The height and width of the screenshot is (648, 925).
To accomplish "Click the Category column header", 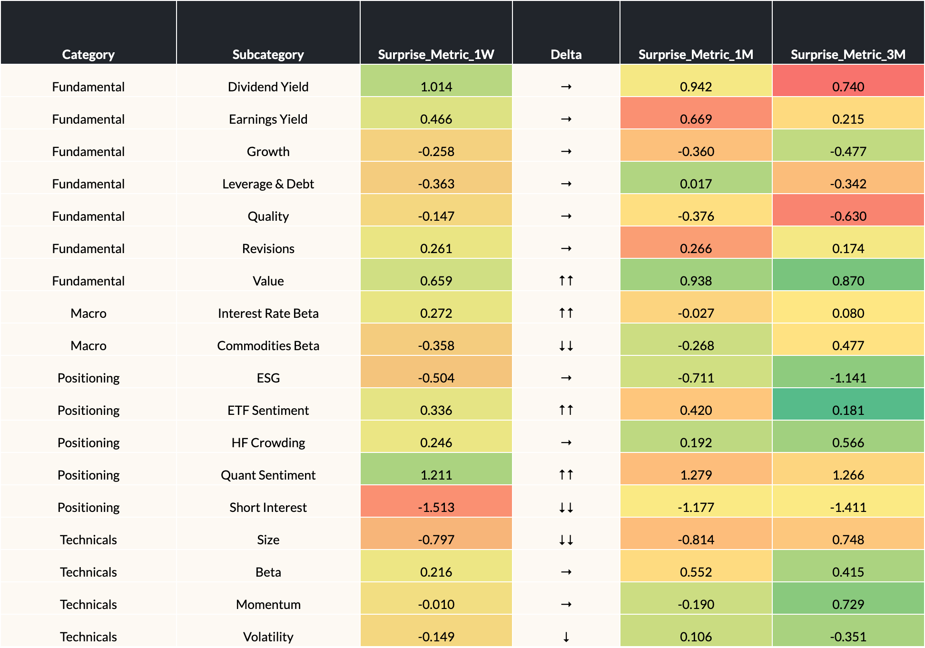I will tap(89, 54).
